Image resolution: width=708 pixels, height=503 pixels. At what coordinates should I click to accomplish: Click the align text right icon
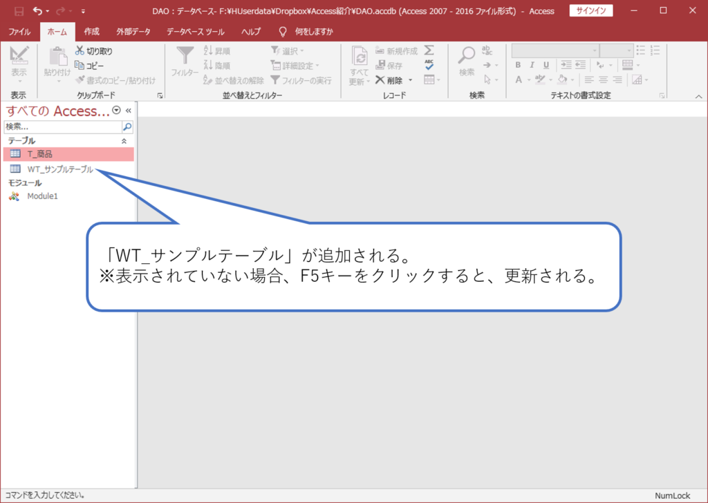pyautogui.click(x=617, y=80)
